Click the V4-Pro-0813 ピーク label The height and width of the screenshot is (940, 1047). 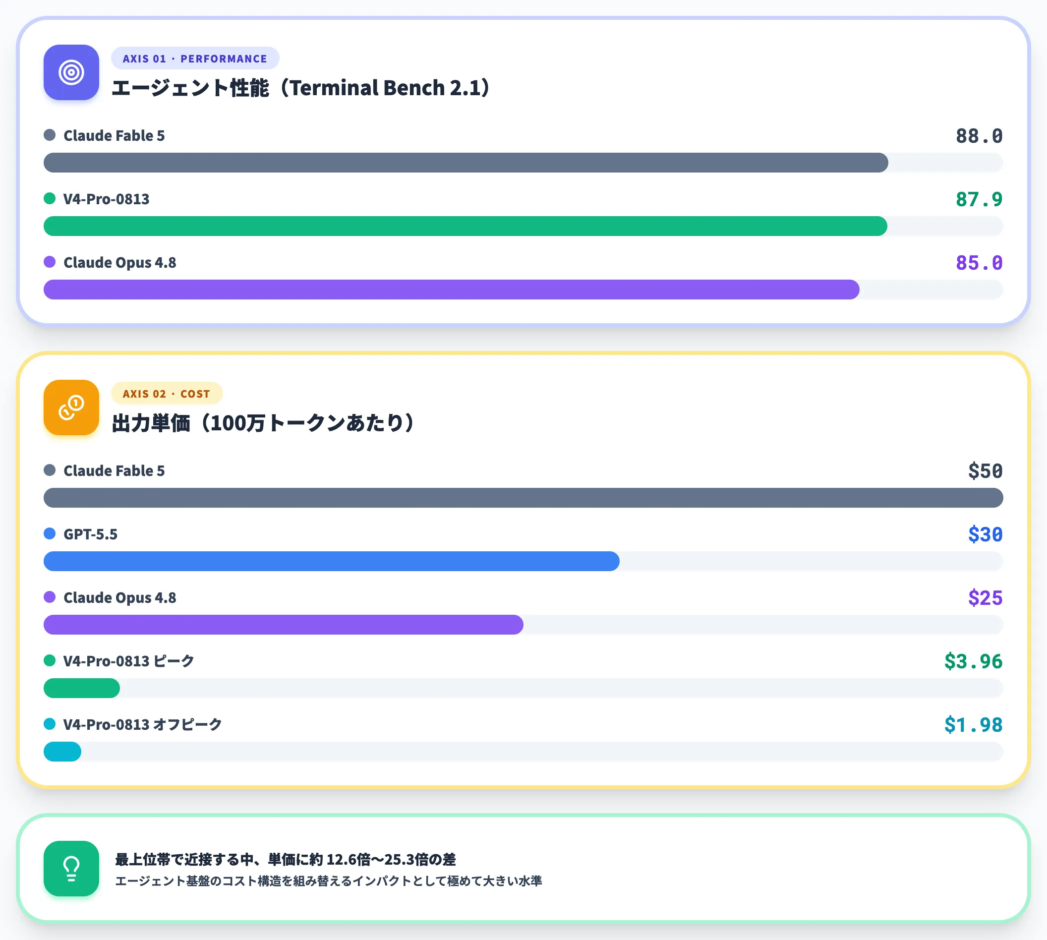[128, 661]
